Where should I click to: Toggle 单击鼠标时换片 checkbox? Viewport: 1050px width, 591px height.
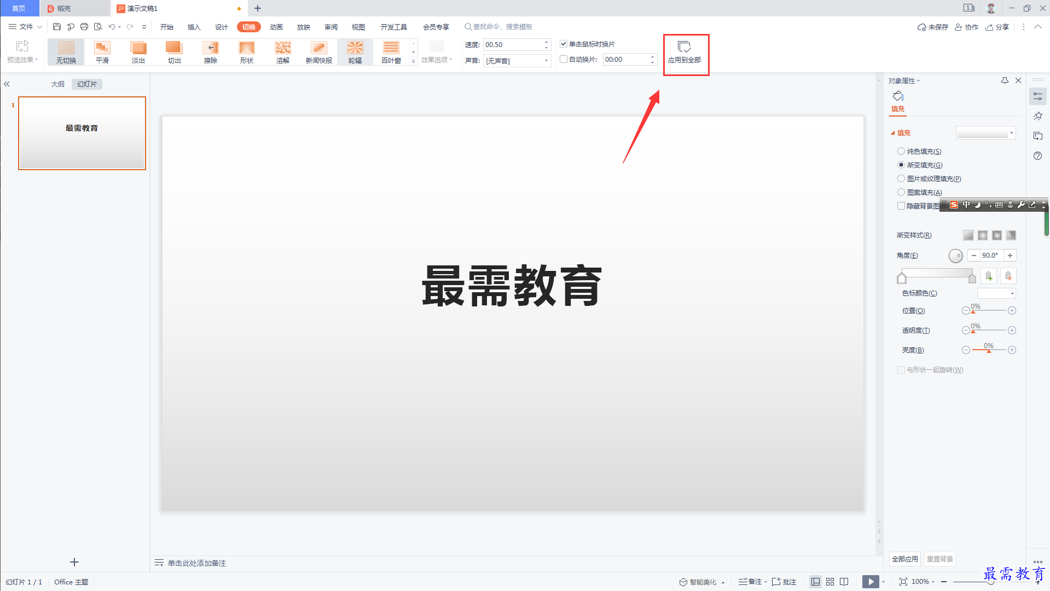pos(564,44)
